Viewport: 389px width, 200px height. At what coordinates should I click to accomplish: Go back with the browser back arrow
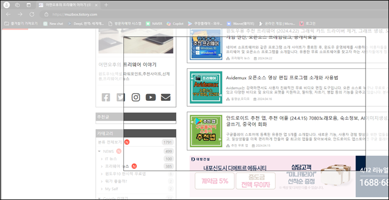coord(8,14)
